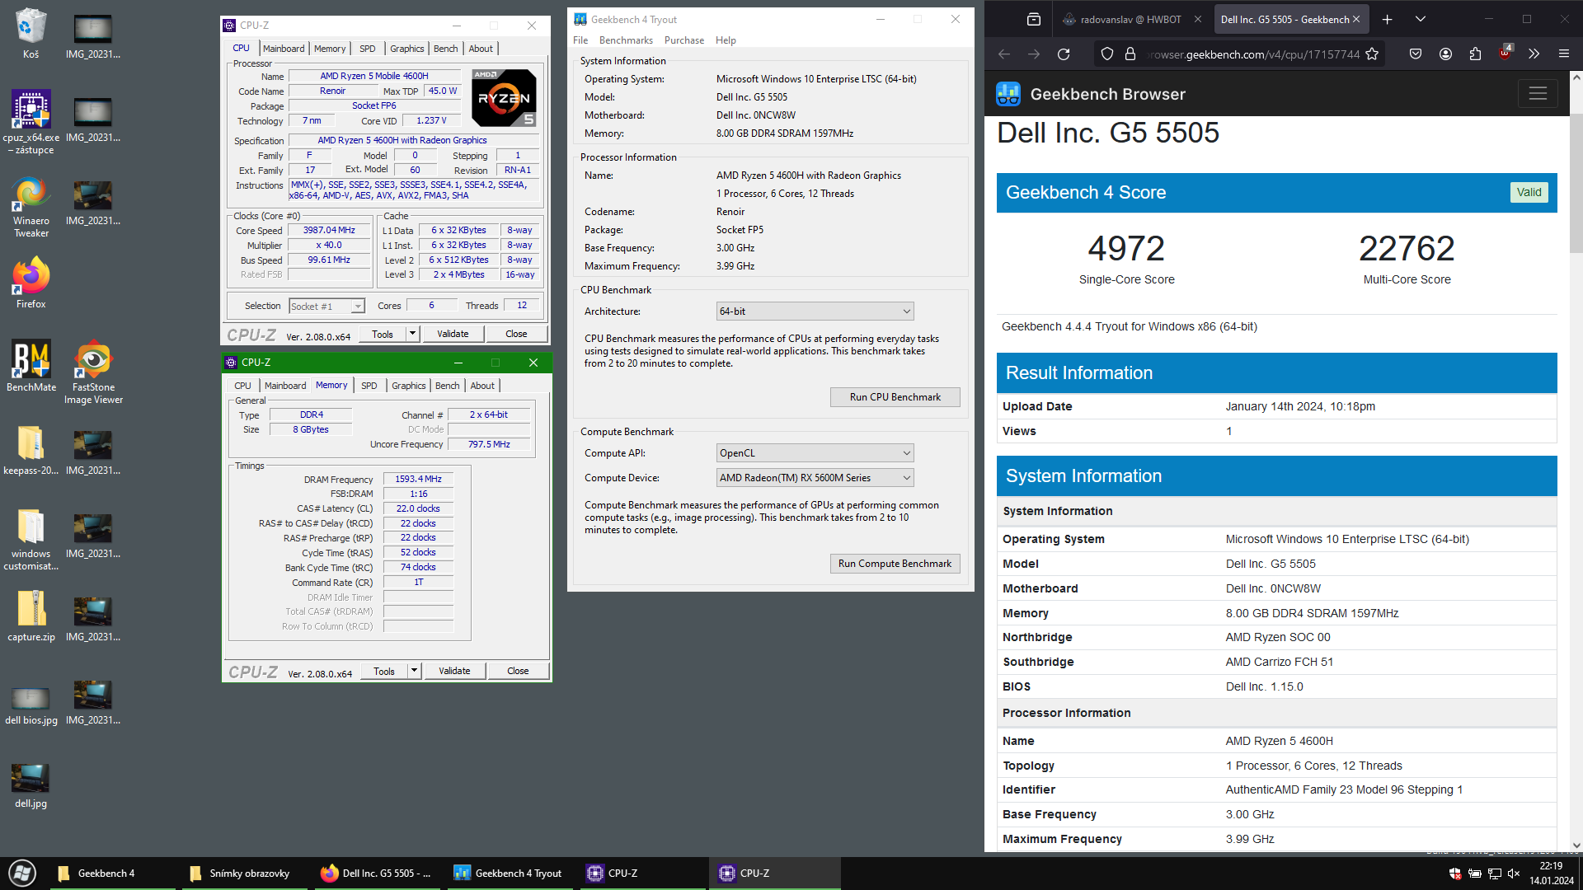1583x890 pixels.
Task: Open dell bios.jpg image file
Action: tap(31, 705)
